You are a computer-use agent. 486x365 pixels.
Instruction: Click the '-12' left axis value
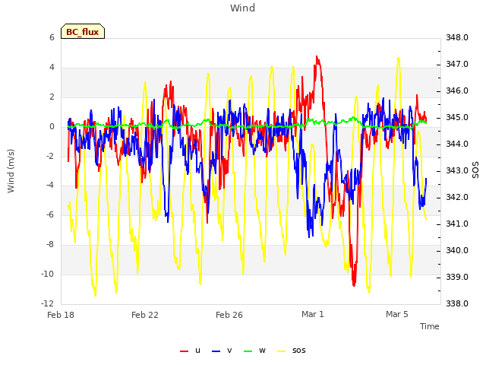coord(47,303)
